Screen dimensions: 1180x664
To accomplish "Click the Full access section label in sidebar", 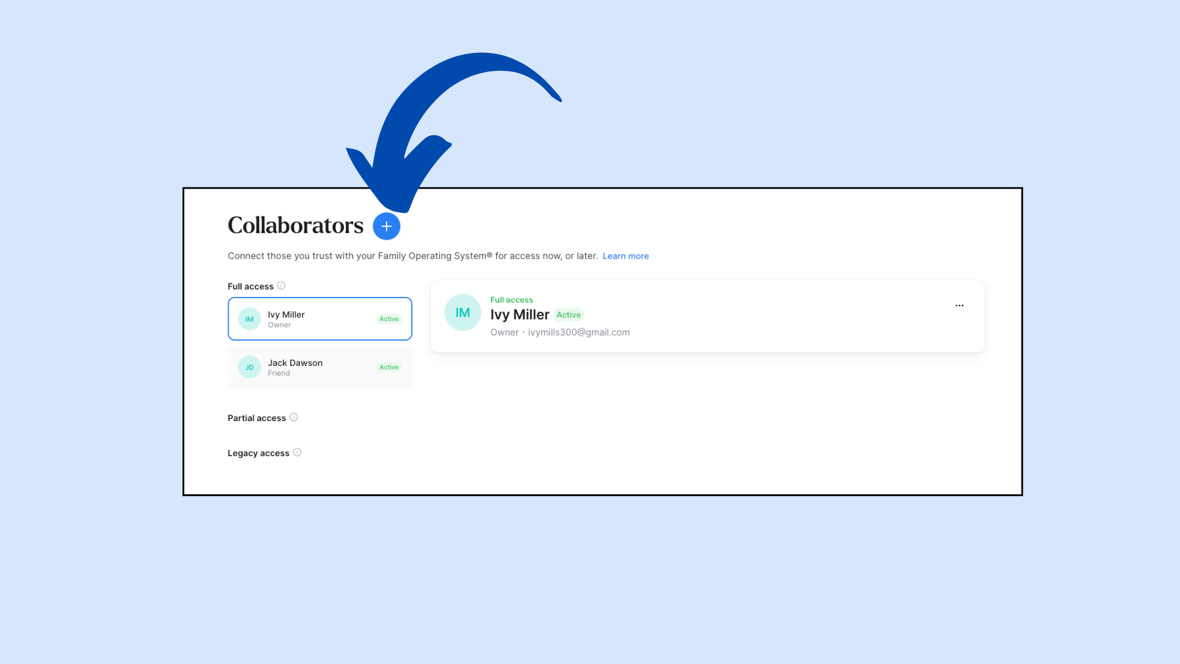I will (x=250, y=287).
